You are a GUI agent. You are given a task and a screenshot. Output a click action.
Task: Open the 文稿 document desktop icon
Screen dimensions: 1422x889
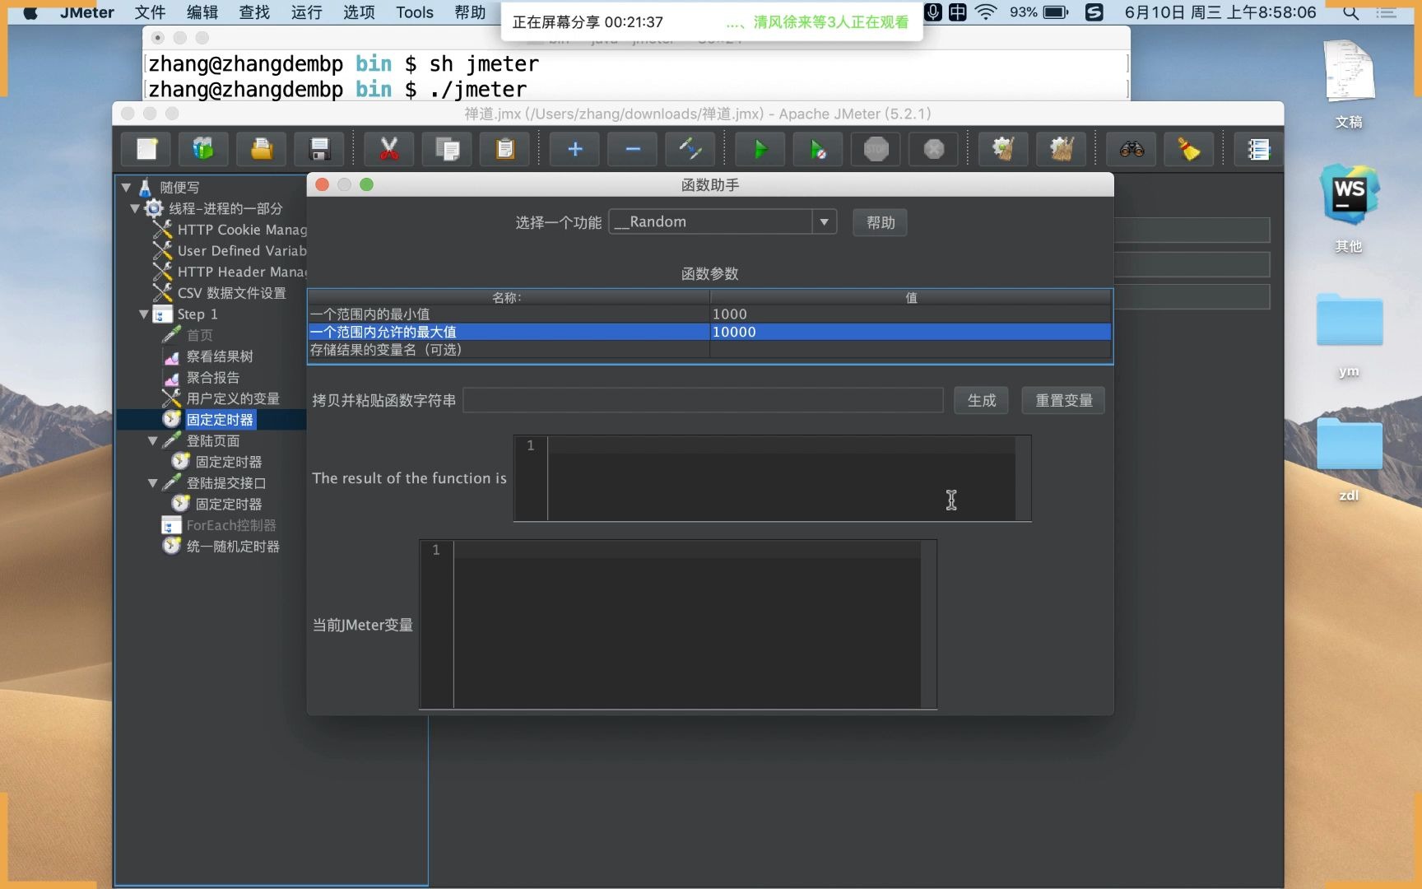coord(1350,72)
